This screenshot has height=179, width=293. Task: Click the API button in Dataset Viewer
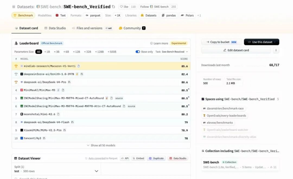click(x=125, y=158)
